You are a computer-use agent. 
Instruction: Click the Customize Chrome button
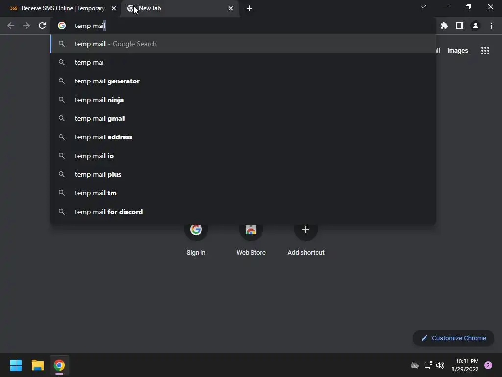[453, 338]
